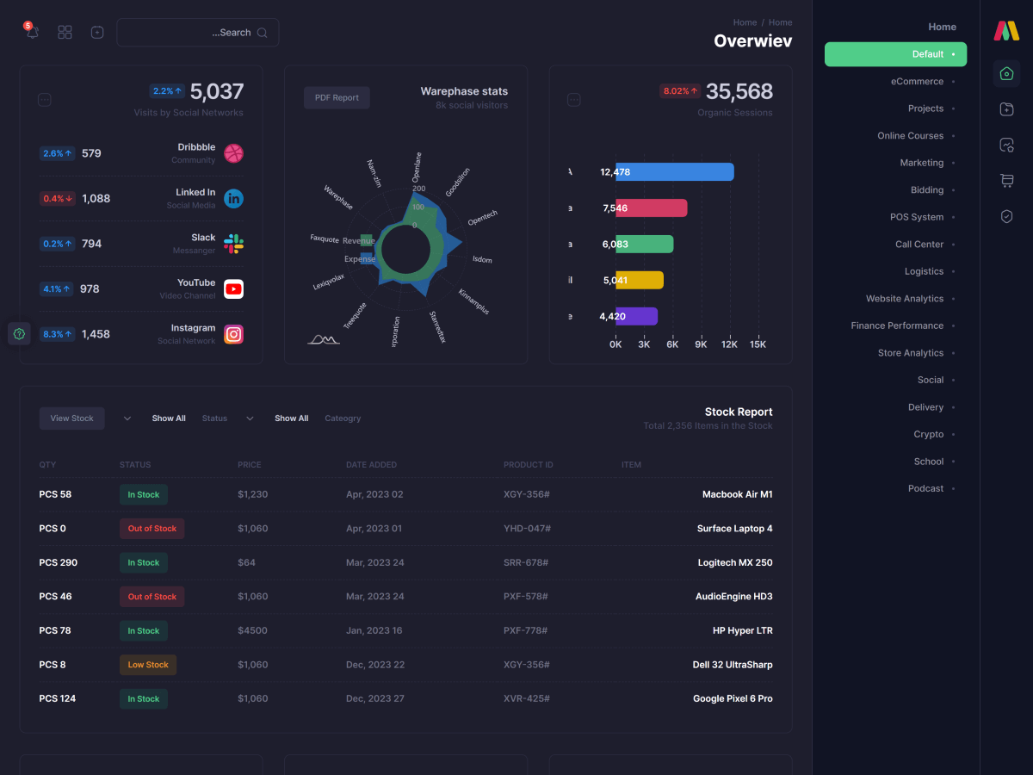1033x775 pixels.
Task: Click the home icon in the icon rail
Action: point(1006,74)
